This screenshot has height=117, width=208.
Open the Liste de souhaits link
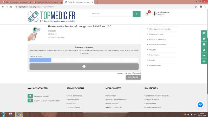(112, 103)
